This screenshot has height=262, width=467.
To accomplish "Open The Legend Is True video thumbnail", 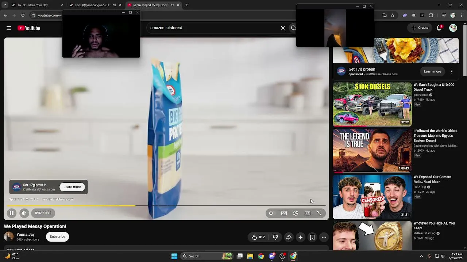I will [x=372, y=150].
